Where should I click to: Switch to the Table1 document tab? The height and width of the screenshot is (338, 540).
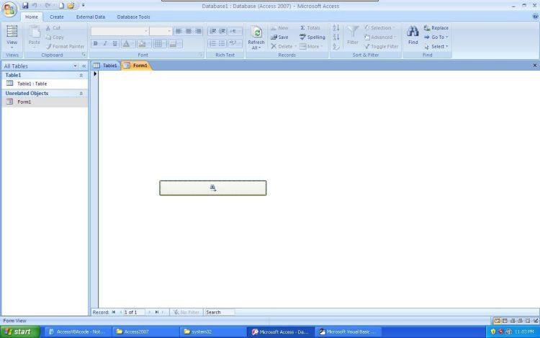[105, 66]
